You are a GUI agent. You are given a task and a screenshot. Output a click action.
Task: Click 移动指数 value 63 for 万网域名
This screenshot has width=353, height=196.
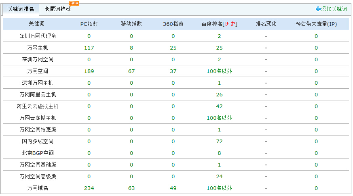131,188
